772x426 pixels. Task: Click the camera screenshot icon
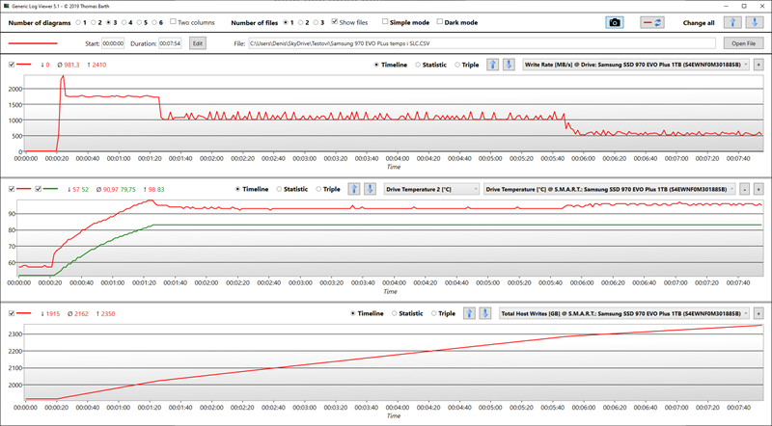614,22
